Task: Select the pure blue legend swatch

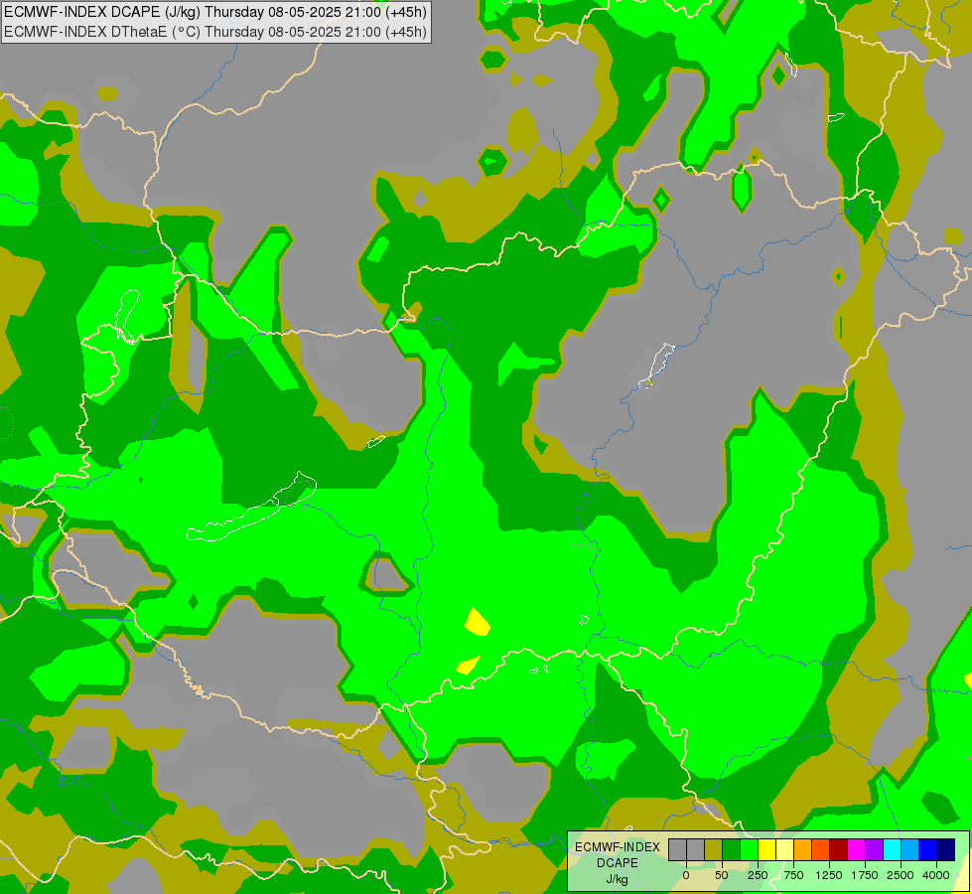Action: click(928, 850)
